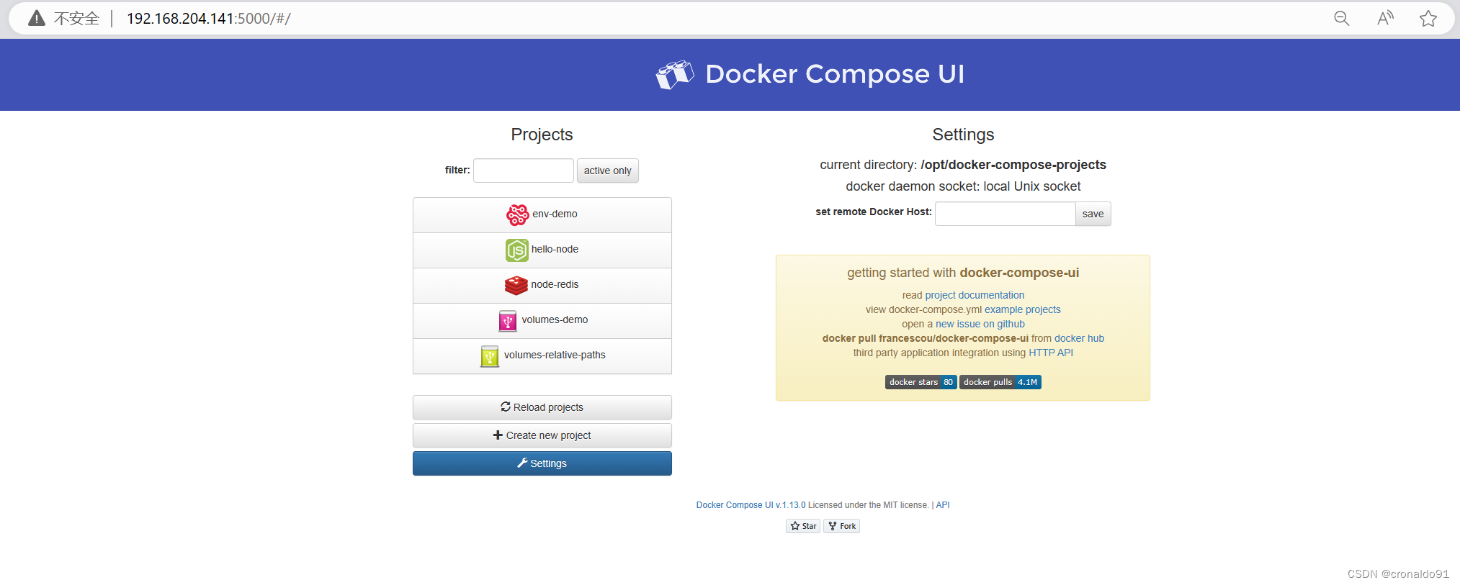The width and height of the screenshot is (1460, 585).
Task: Open the blue Settings button
Action: point(542,463)
